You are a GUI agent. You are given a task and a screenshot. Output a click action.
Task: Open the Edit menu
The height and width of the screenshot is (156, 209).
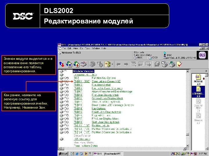(x=69, y=49)
